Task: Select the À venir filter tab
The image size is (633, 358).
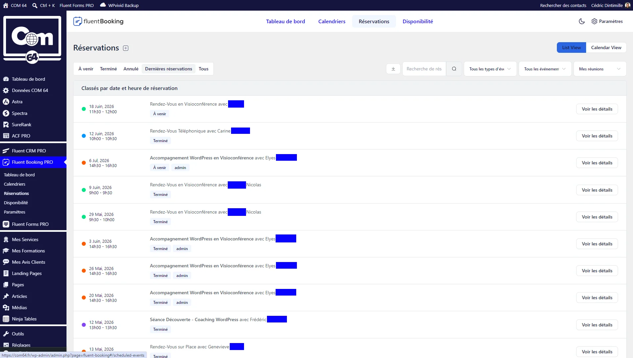Action: click(x=86, y=69)
